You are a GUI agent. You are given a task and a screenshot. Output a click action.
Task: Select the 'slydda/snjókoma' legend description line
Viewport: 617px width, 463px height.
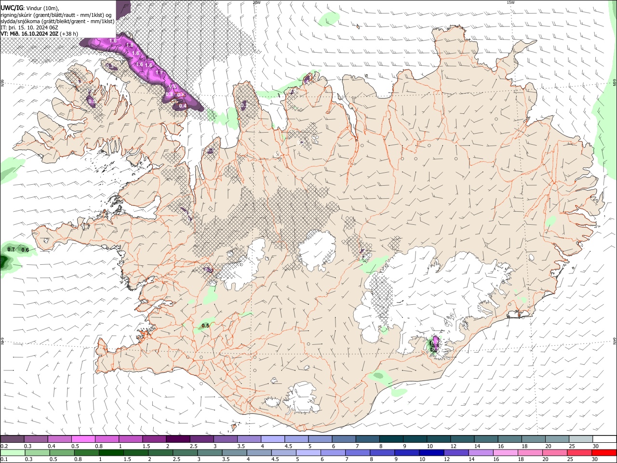58,21
